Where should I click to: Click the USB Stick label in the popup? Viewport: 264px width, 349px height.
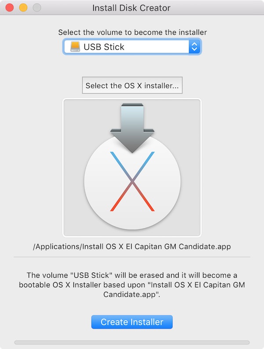click(x=104, y=47)
